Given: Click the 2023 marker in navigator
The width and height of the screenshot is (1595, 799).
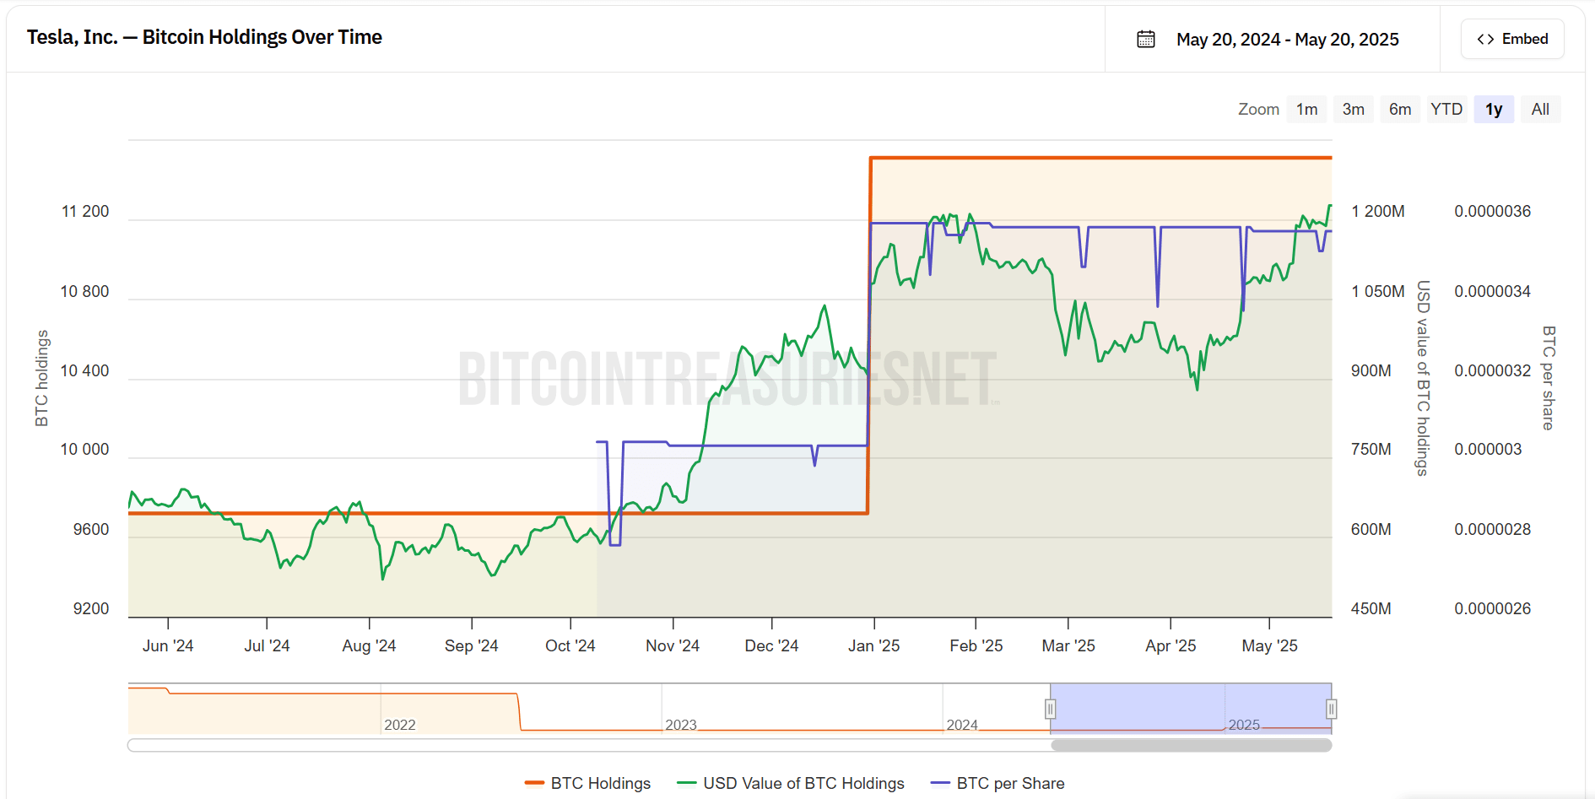Looking at the screenshot, I should pyautogui.click(x=681, y=725).
